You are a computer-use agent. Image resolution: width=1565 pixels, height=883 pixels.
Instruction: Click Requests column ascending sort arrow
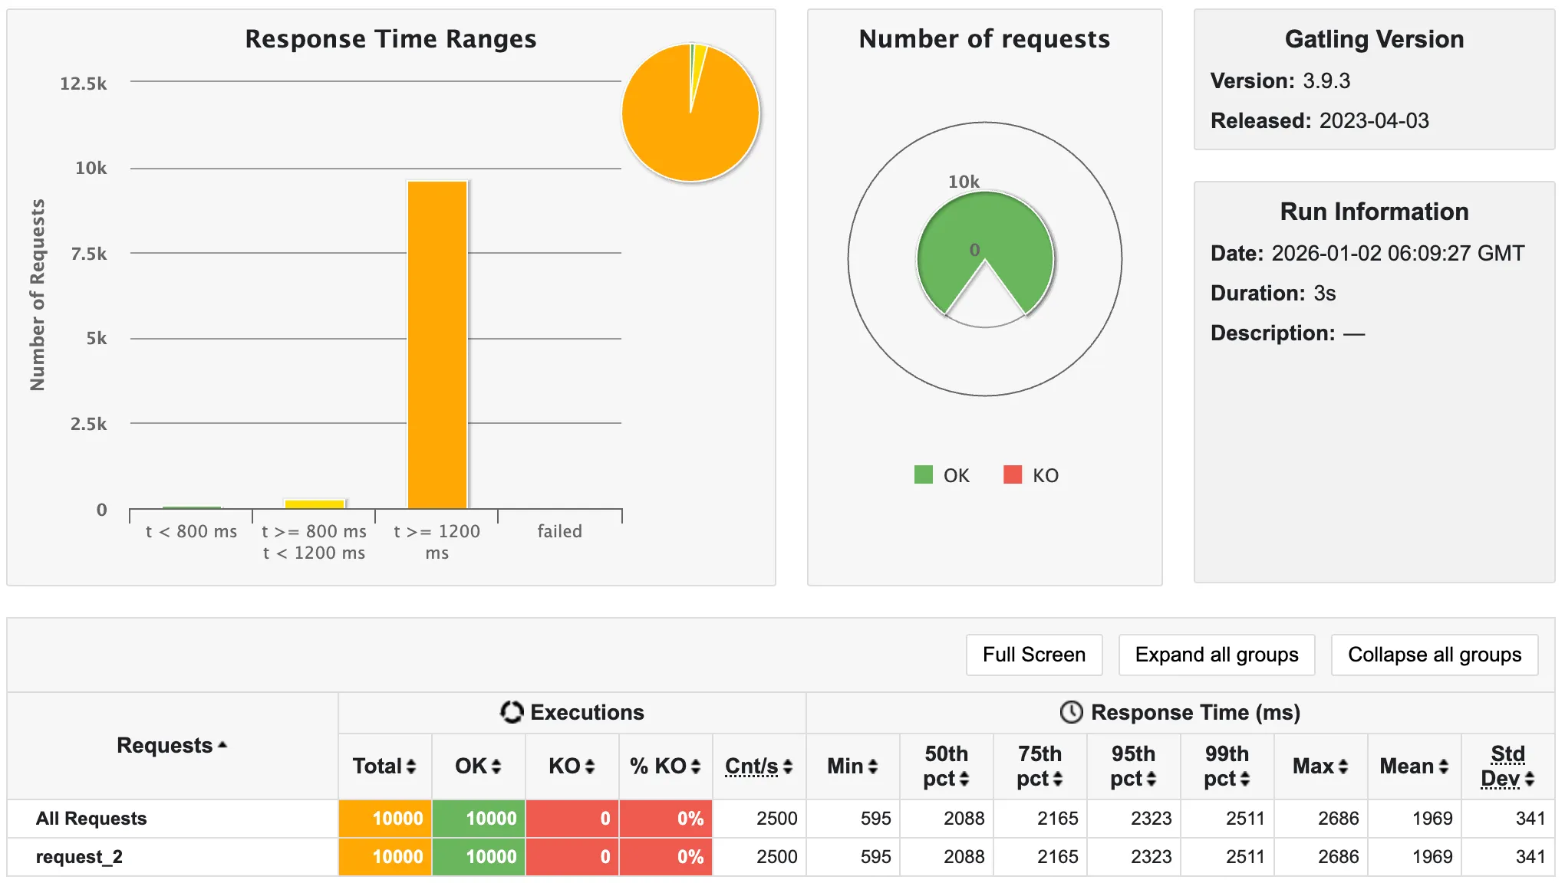[x=222, y=745]
